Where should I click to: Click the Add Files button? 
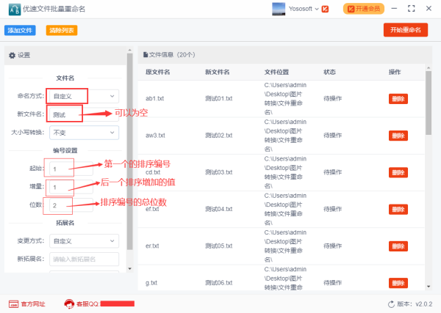21,31
